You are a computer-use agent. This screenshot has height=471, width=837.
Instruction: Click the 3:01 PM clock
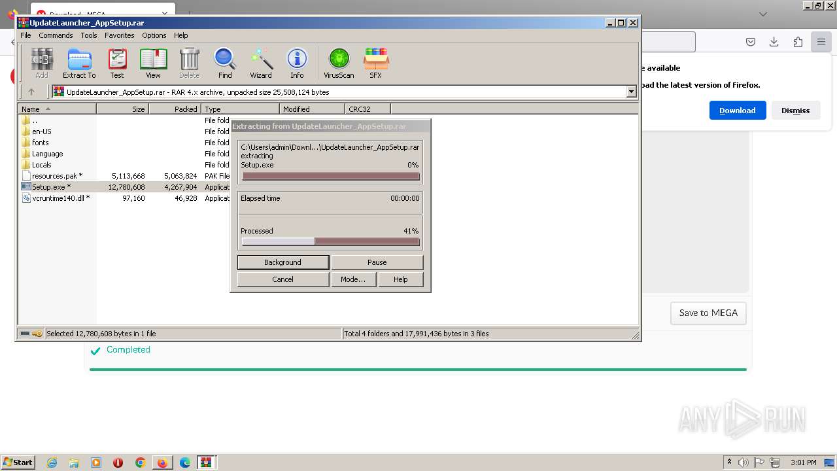coord(803,462)
